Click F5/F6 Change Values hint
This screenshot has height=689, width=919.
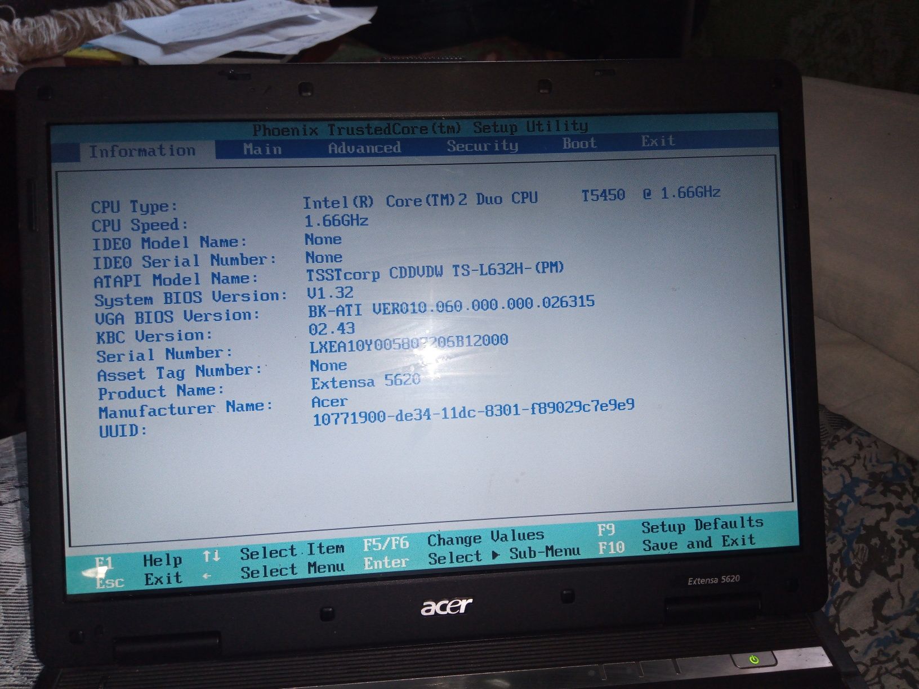click(454, 540)
